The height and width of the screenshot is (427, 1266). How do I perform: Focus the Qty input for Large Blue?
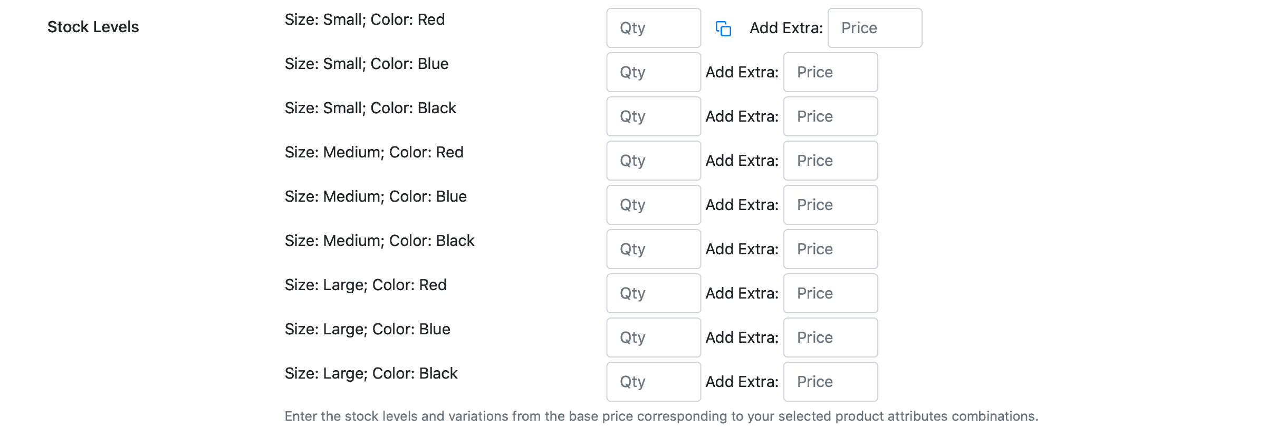click(654, 337)
